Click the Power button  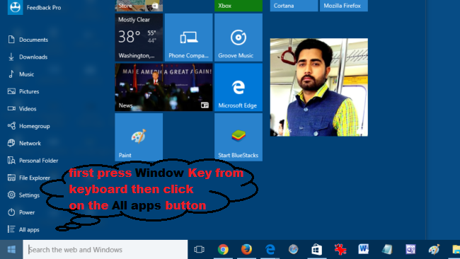21,212
